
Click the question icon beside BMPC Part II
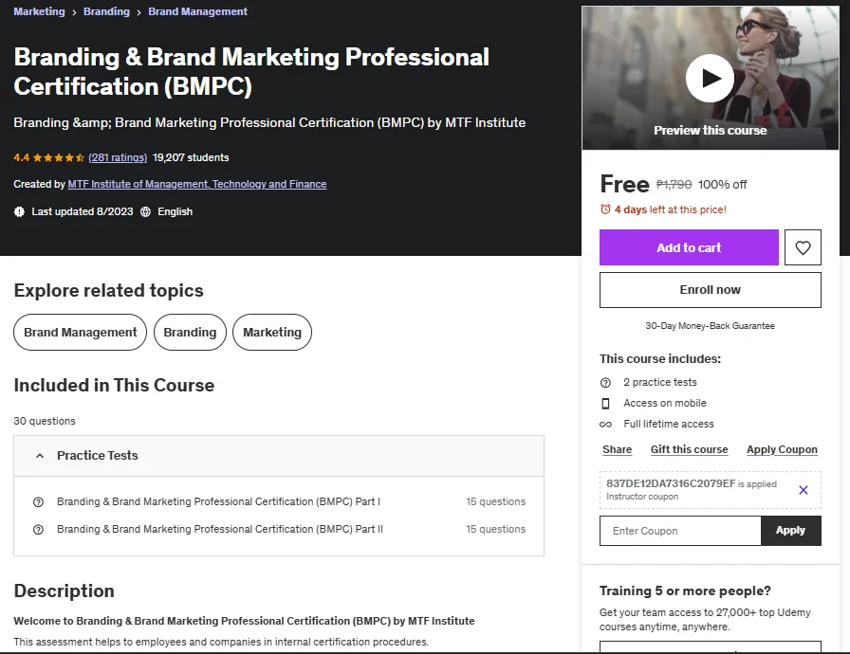[x=38, y=530]
